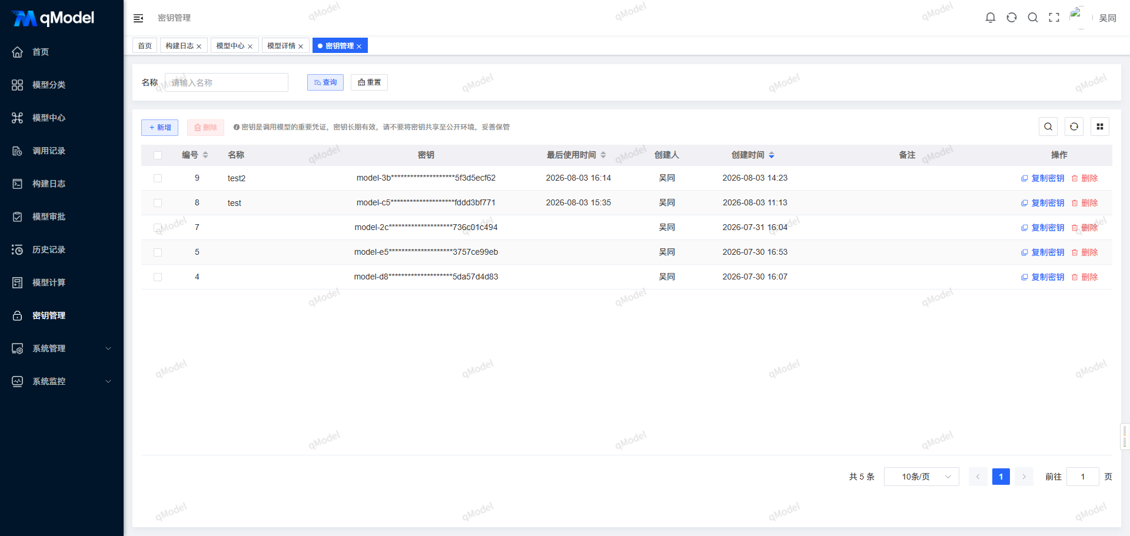Viewport: 1130px width, 536px height.
Task: Open 调用记录 sidebar item
Action: click(x=62, y=151)
